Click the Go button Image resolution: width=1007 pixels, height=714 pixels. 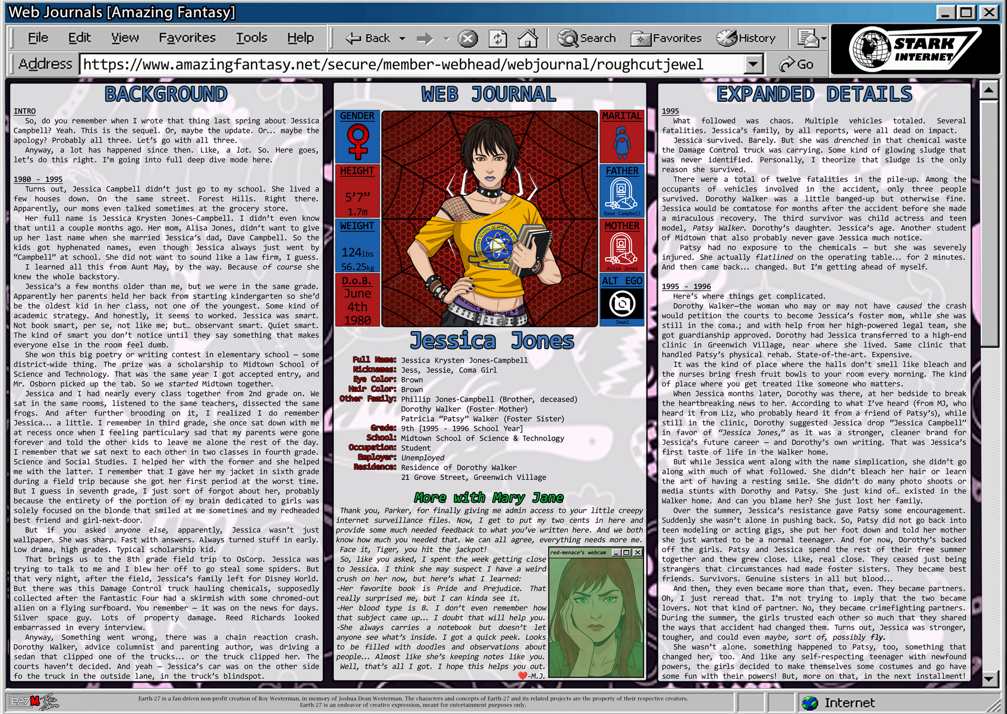(x=796, y=64)
